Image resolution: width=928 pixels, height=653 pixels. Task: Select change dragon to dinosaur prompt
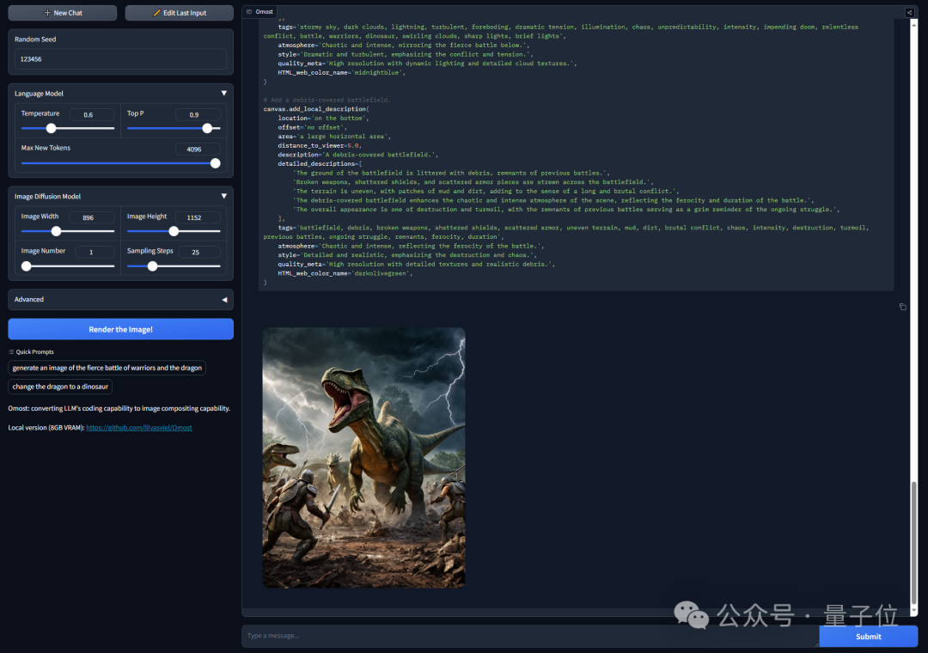tap(60, 387)
